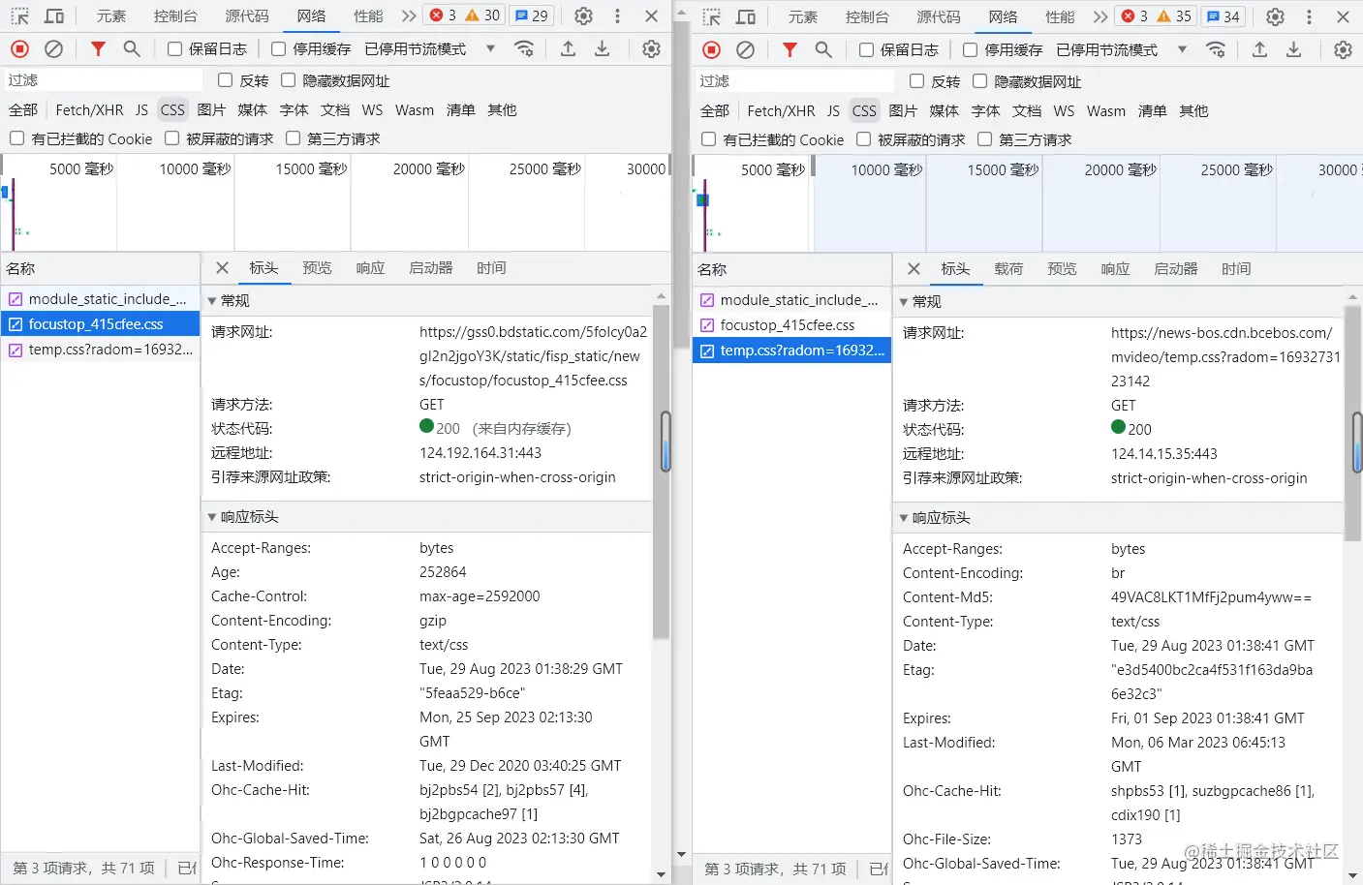The image size is (1363, 885).
Task: Switch to 响应 tab in left details pane
Action: pyautogui.click(x=370, y=268)
